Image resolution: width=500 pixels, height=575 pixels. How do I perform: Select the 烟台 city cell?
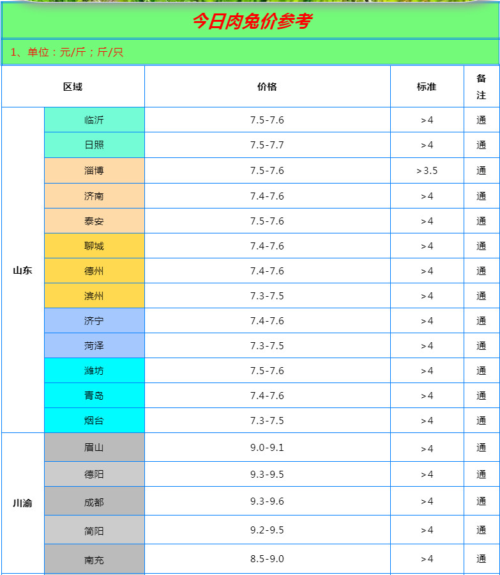tap(94, 421)
